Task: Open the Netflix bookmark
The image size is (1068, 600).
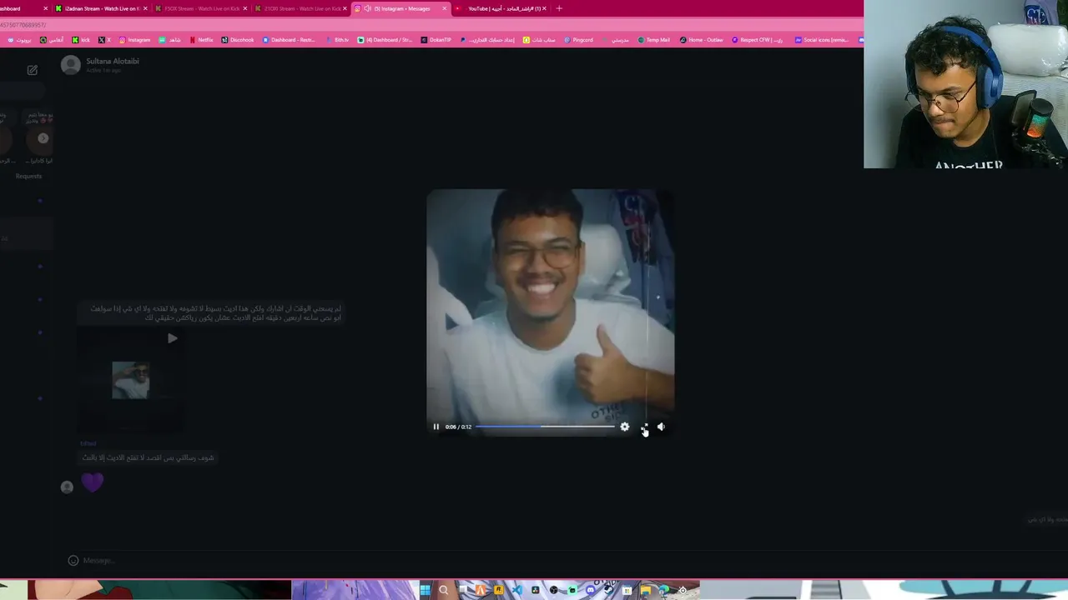Action: pos(201,40)
